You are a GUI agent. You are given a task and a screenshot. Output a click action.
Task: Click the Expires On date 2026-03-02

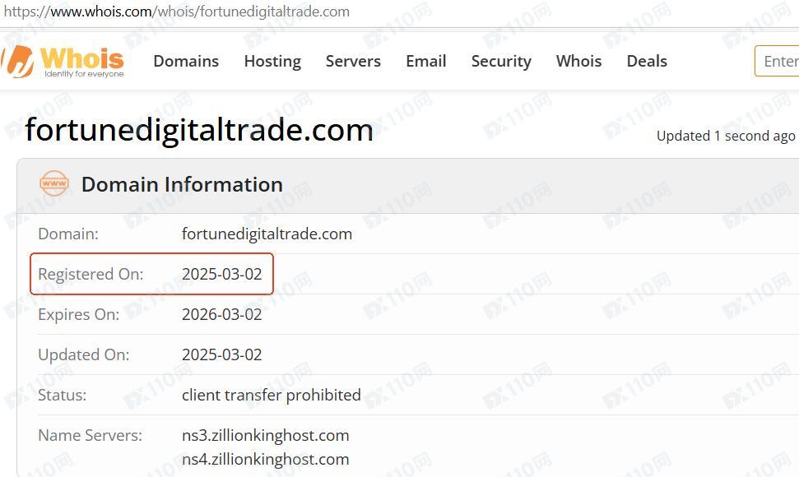pos(221,314)
